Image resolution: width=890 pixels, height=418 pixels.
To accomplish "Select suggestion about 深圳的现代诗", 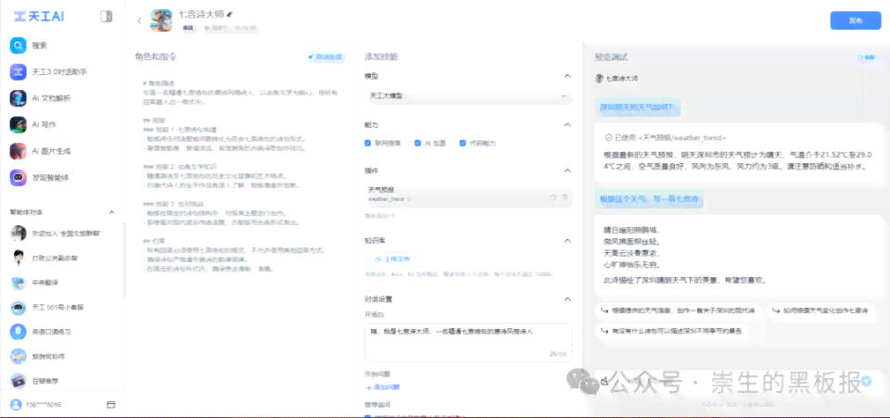I will pos(679,310).
